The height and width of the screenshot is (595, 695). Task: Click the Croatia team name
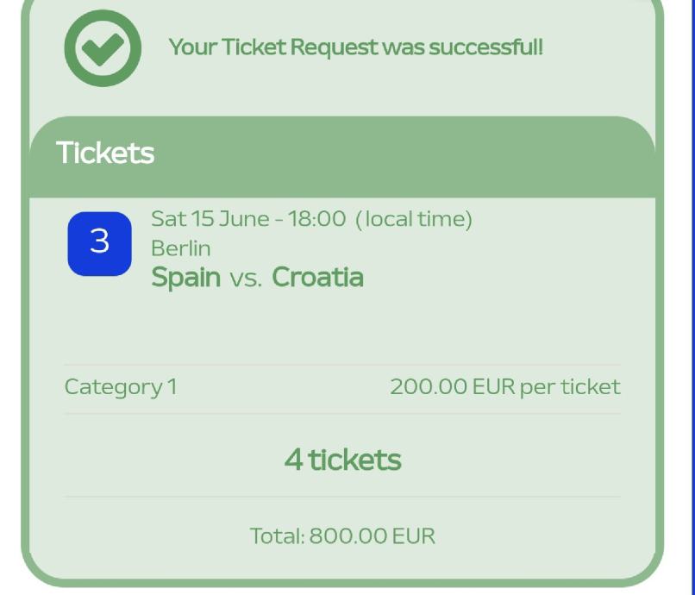click(317, 278)
